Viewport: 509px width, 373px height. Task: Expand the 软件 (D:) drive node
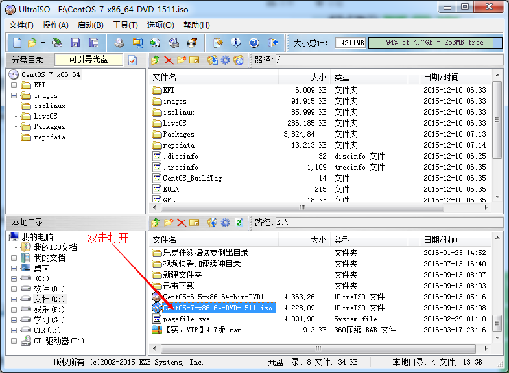[14, 289]
